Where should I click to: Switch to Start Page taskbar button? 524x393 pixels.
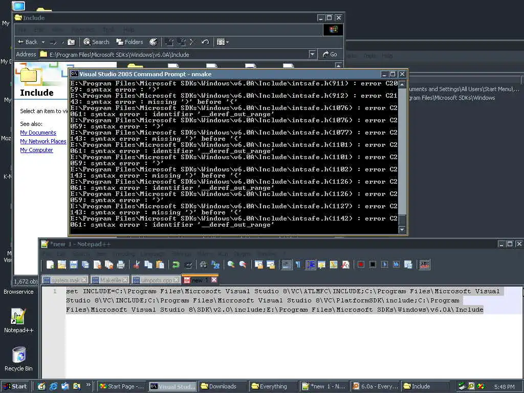(x=122, y=386)
